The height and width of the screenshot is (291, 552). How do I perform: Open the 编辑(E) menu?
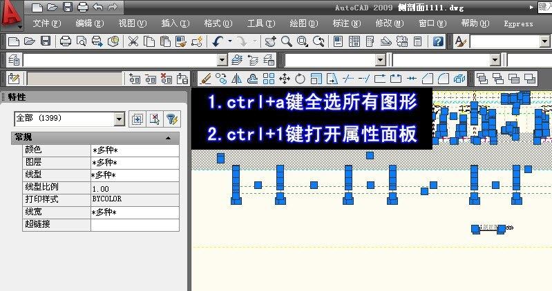coord(89,23)
